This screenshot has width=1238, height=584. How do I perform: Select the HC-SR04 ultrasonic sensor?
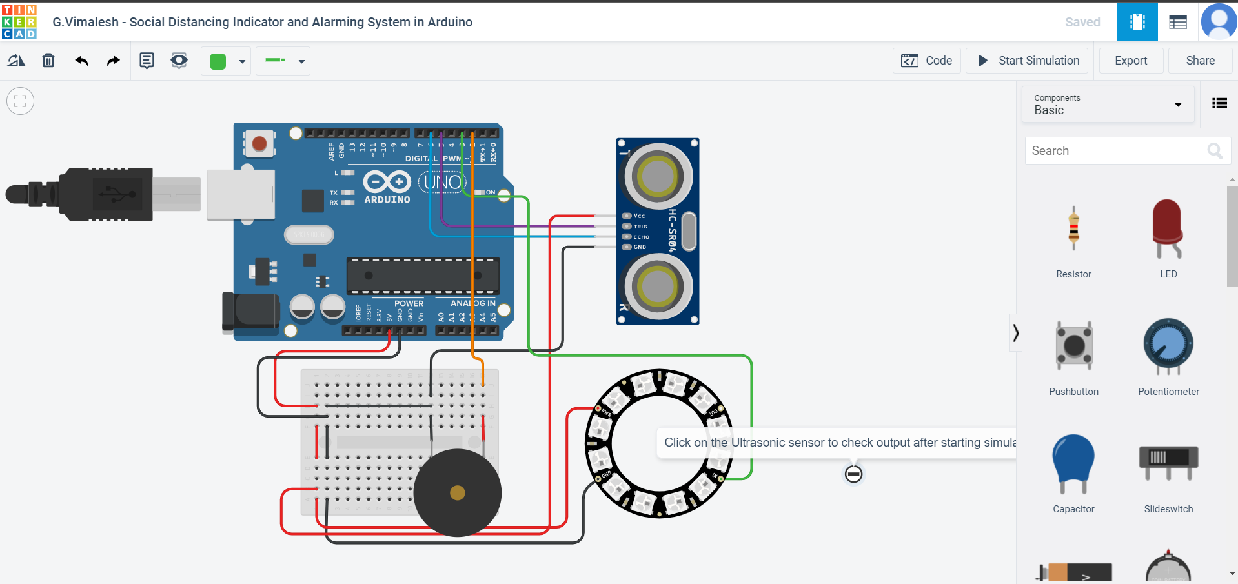click(658, 231)
